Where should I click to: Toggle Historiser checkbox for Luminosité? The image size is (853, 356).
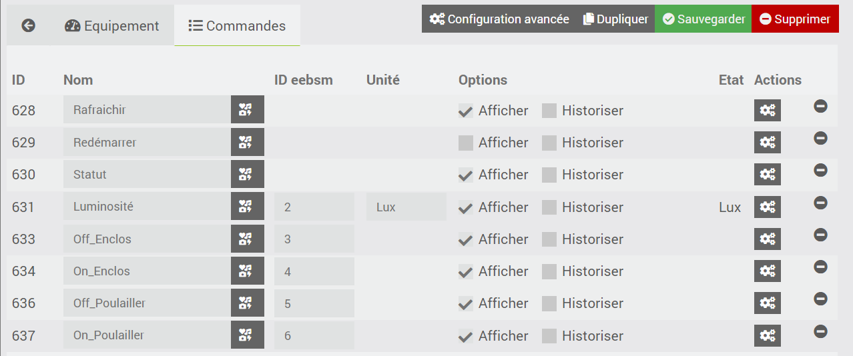click(x=549, y=207)
